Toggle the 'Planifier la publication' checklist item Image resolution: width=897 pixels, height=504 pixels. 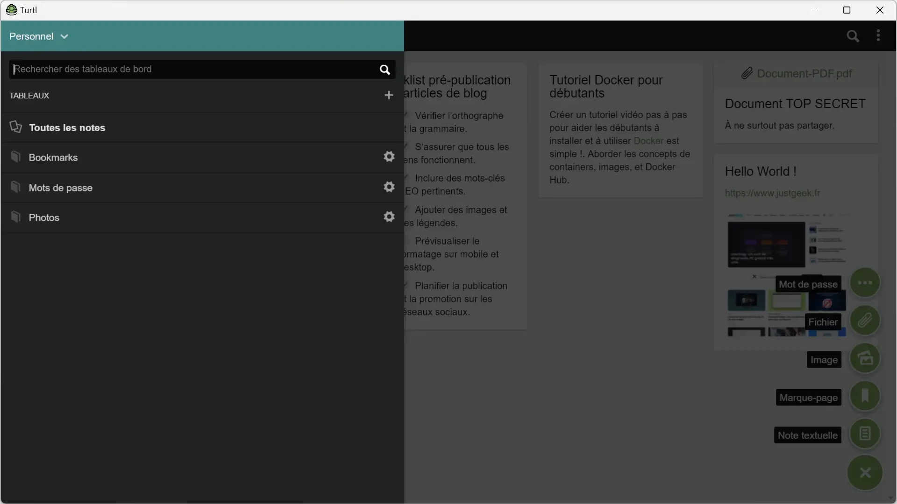406,285
